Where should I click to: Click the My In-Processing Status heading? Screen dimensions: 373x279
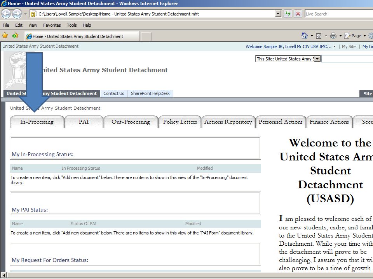point(43,154)
